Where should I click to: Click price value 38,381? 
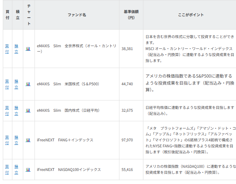point(127,49)
